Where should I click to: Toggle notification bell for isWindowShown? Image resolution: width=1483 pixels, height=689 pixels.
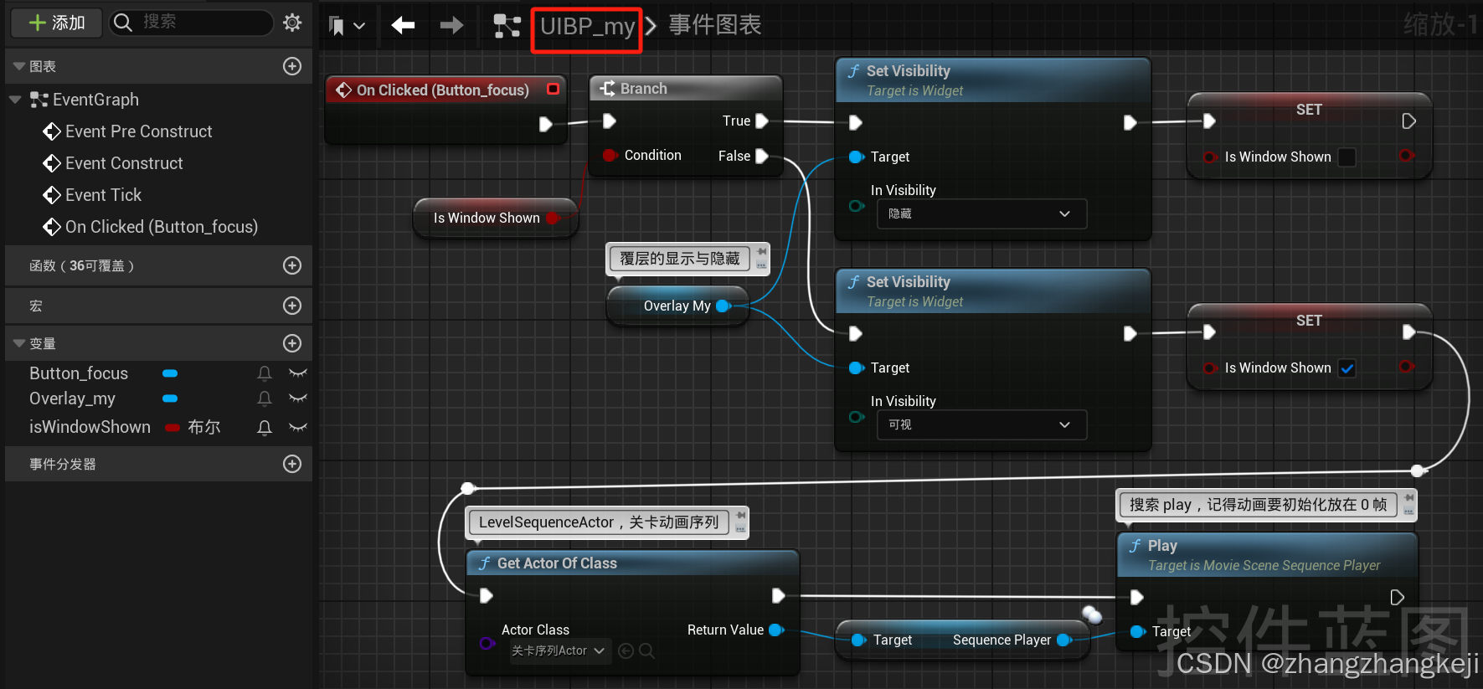coord(265,428)
